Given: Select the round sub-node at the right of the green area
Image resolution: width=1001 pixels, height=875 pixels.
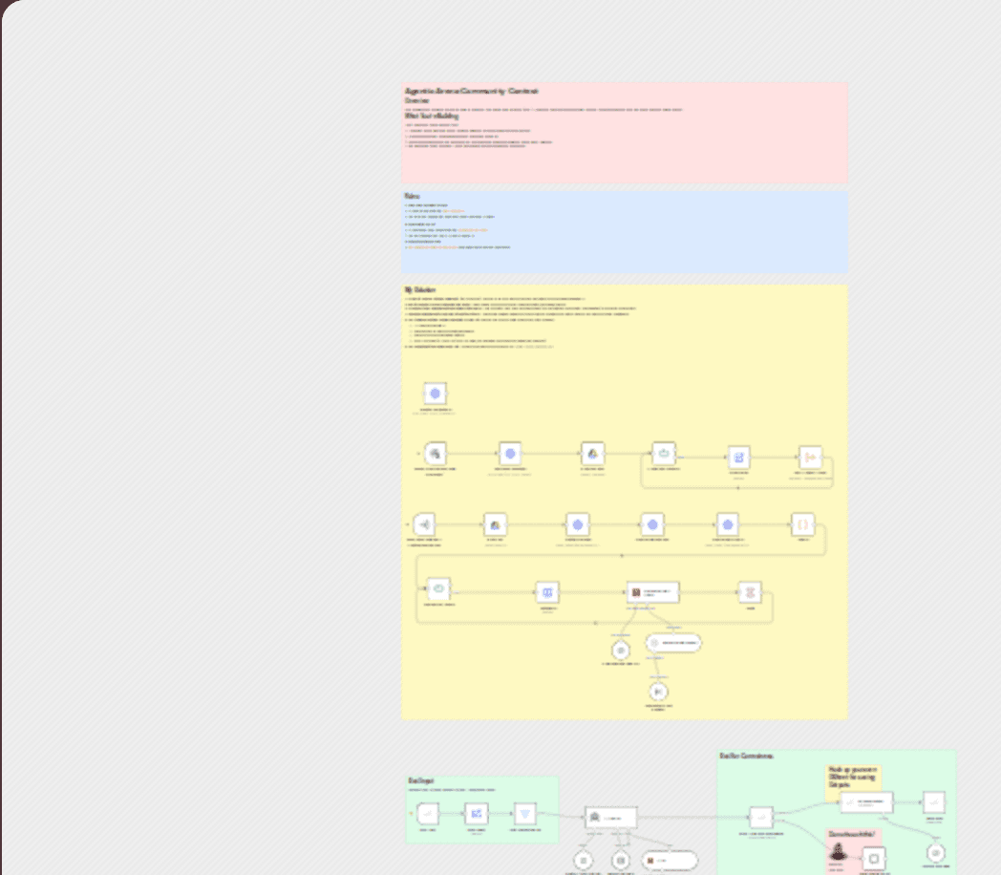Looking at the screenshot, I should pyautogui.click(x=935, y=853).
